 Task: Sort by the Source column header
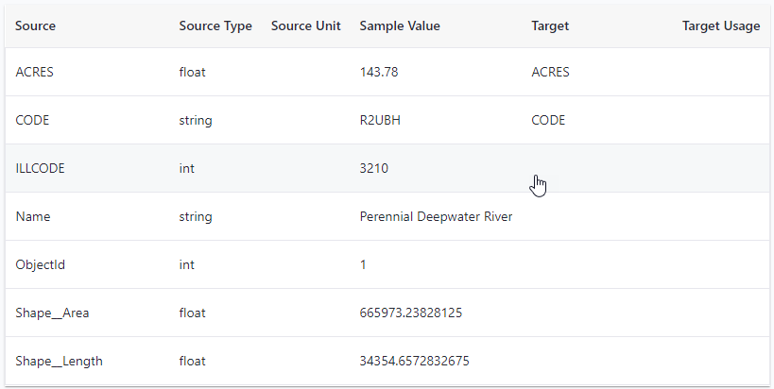36,26
